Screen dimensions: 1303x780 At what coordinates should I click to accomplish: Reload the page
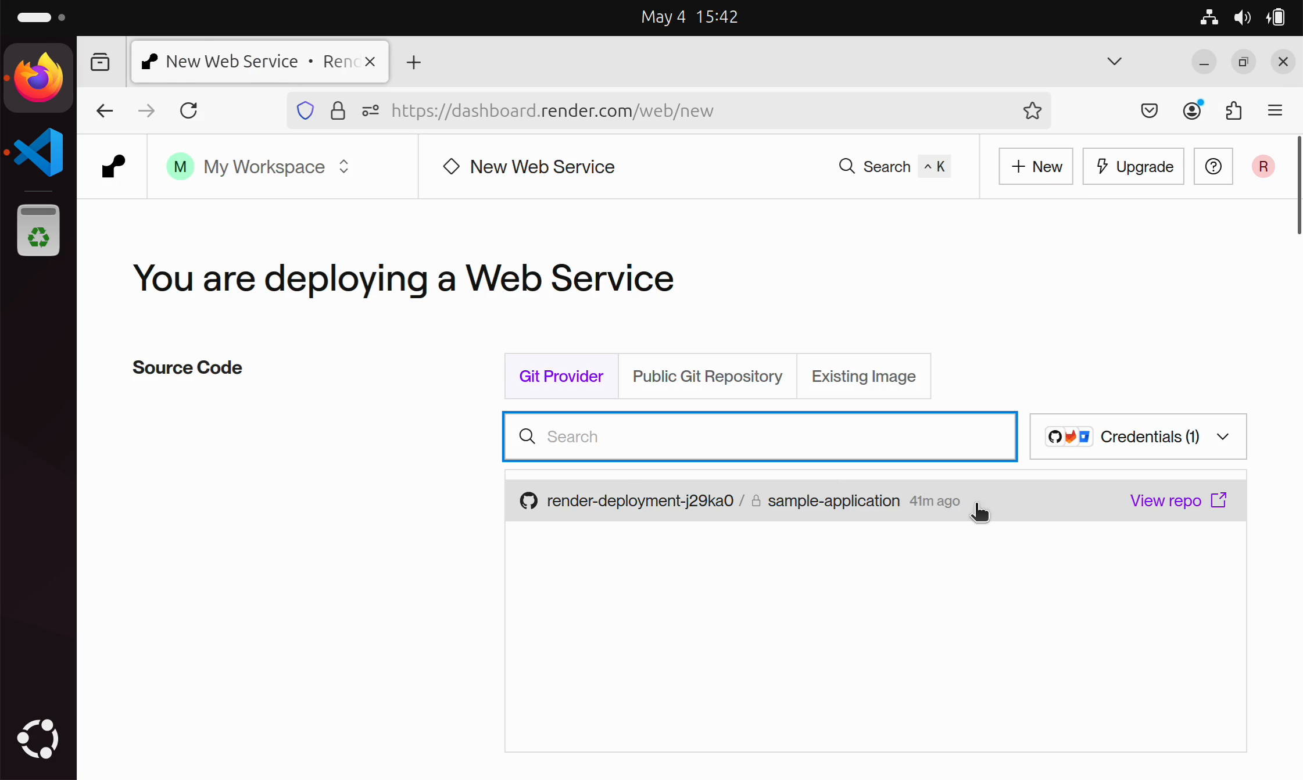tap(188, 110)
